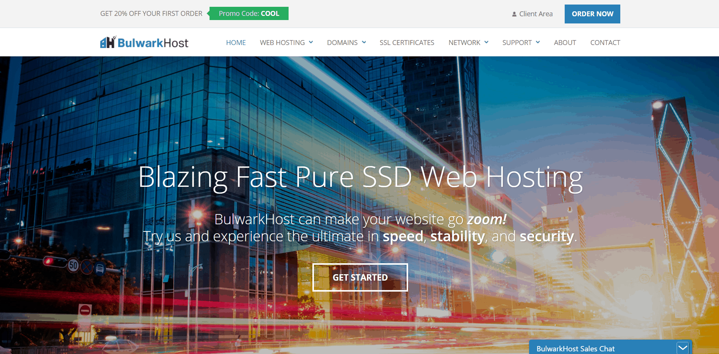
Task: Open the BulwarkHost Sales Chat bar
Action: [x=610, y=348]
